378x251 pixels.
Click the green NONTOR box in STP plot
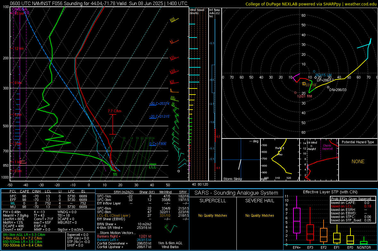(364, 243)
